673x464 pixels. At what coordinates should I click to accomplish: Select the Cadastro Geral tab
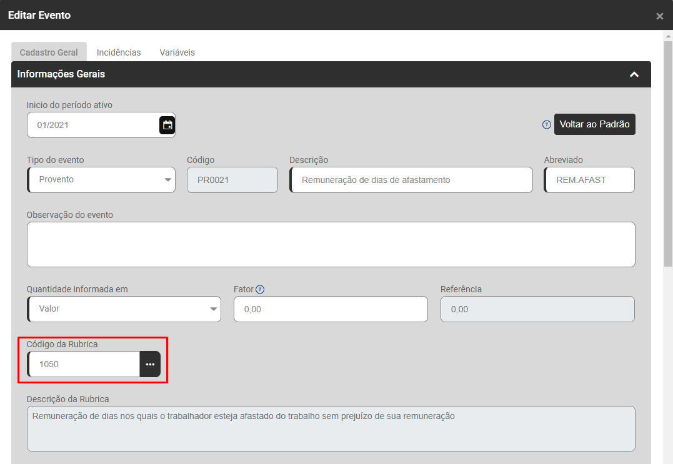49,52
